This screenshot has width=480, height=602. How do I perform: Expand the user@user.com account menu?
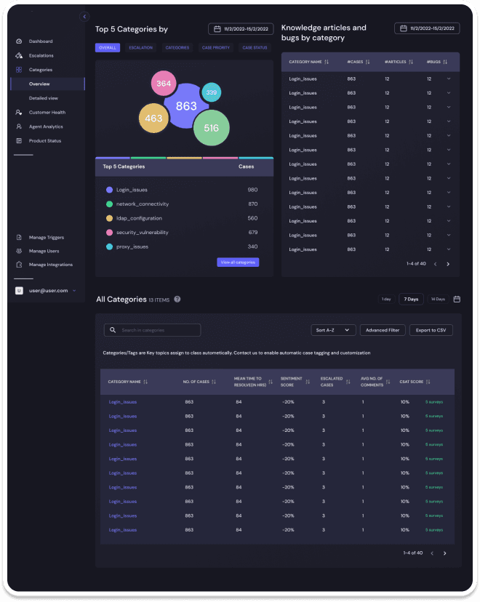[x=74, y=291]
